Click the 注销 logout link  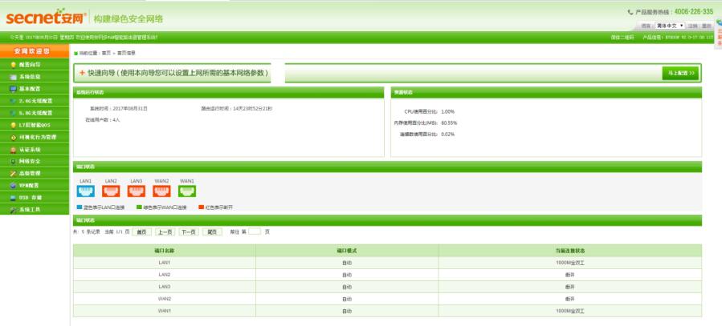click(693, 26)
